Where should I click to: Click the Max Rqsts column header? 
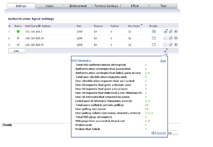click(134, 26)
